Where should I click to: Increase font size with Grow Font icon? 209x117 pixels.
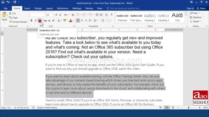pyautogui.click(x=56, y=15)
